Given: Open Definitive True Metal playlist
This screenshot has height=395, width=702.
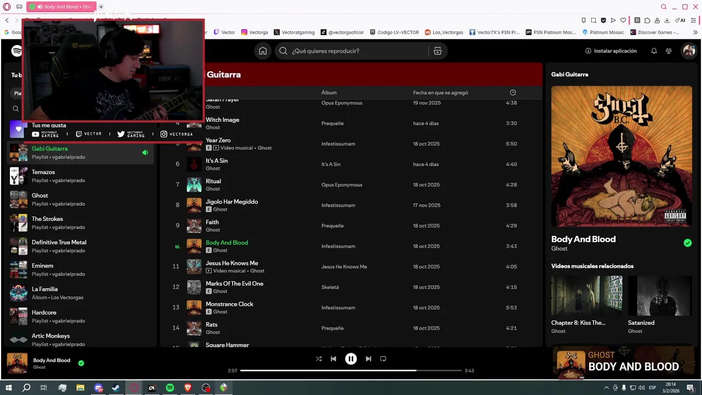Looking at the screenshot, I should pos(81,246).
